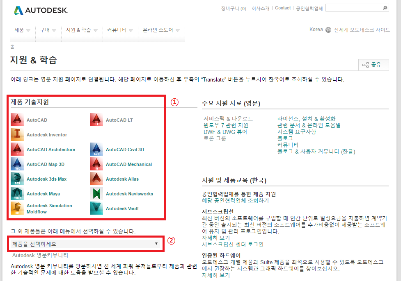Image resolution: width=401 pixels, height=281 pixels.
Task: Open the Autodesk 3ds Max icon
Action: coord(17,179)
